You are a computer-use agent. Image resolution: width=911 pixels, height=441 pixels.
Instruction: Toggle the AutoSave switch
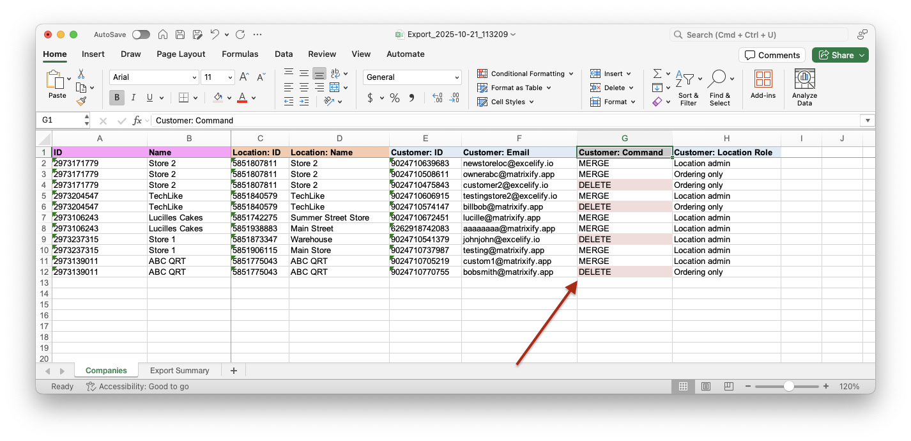(141, 35)
